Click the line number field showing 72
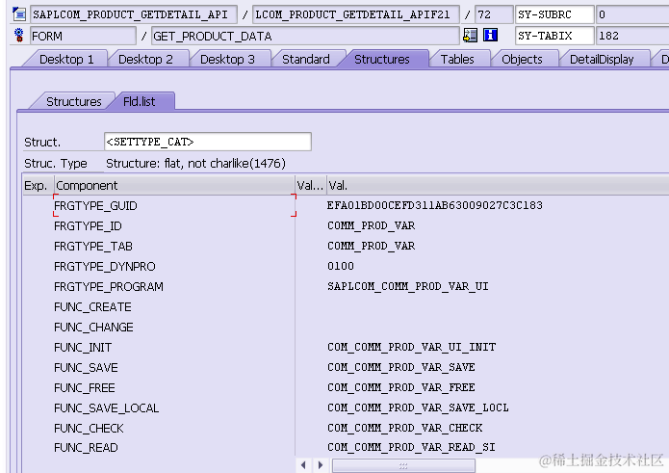 [x=494, y=14]
